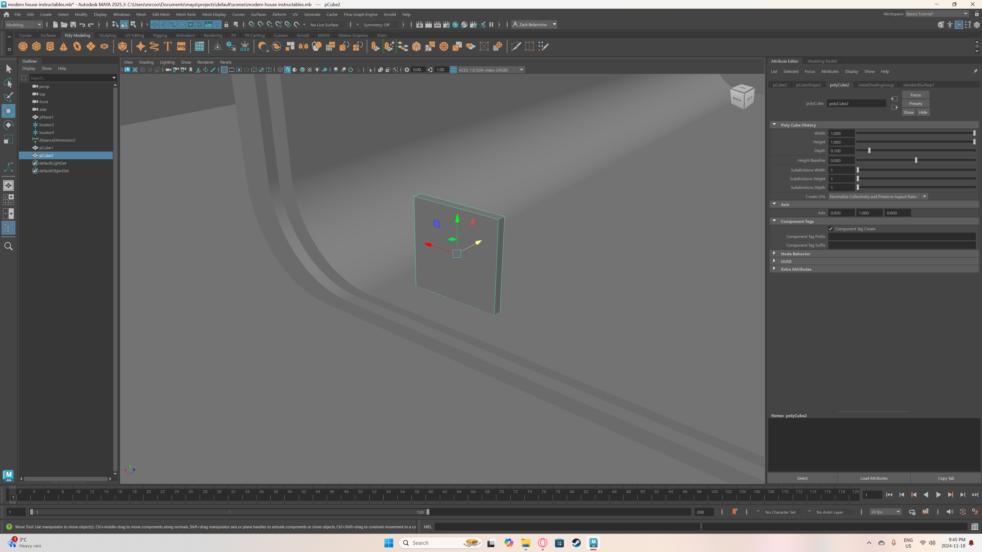Click the view cube in the viewport
Viewport: 982px width, 552px height.
click(x=742, y=96)
